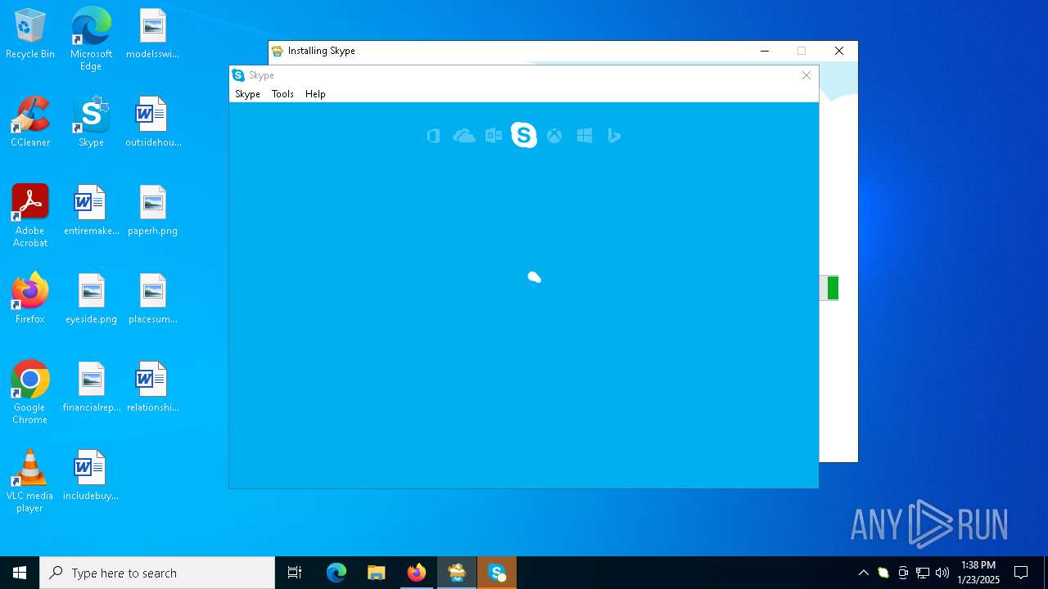Select includebuy Word document
This screenshot has height=589, width=1048.
pyautogui.click(x=91, y=476)
